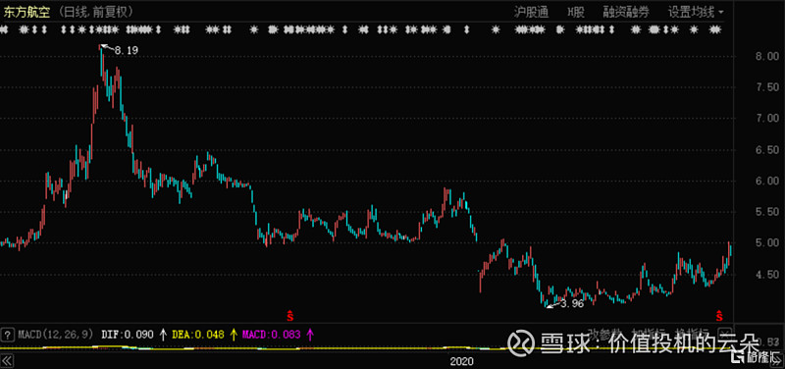Select the 融资融券 tab

coord(626,13)
